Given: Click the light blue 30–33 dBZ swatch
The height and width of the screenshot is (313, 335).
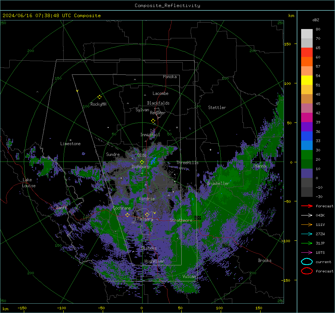Looking at the screenshot, I should [307, 146].
